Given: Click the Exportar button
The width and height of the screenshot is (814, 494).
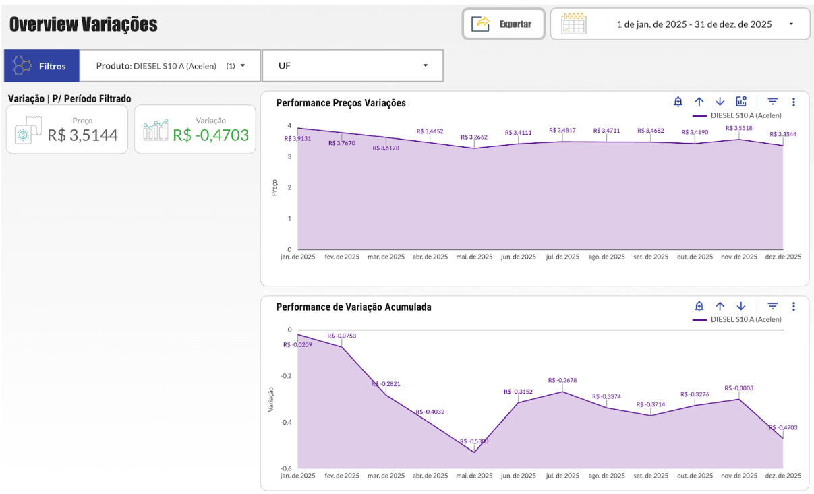Looking at the screenshot, I should pos(504,24).
